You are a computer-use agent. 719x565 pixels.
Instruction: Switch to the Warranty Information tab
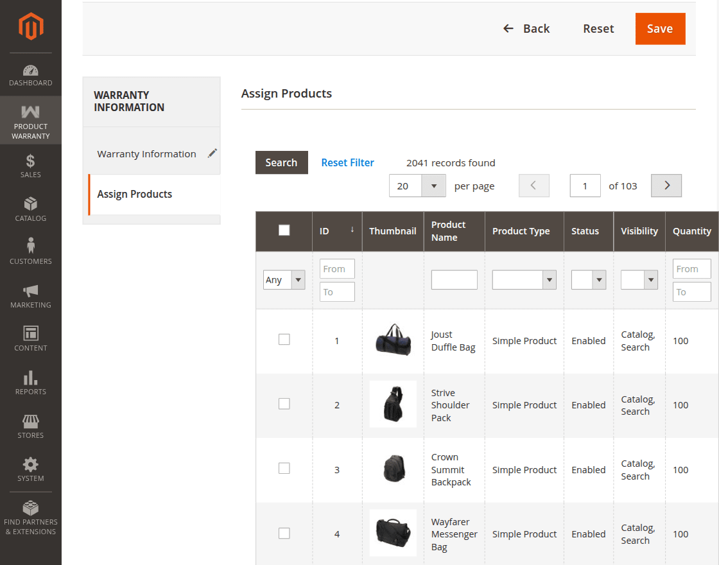[146, 153]
